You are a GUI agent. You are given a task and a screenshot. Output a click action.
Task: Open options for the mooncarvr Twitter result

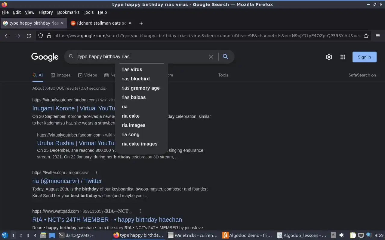tap(96, 172)
